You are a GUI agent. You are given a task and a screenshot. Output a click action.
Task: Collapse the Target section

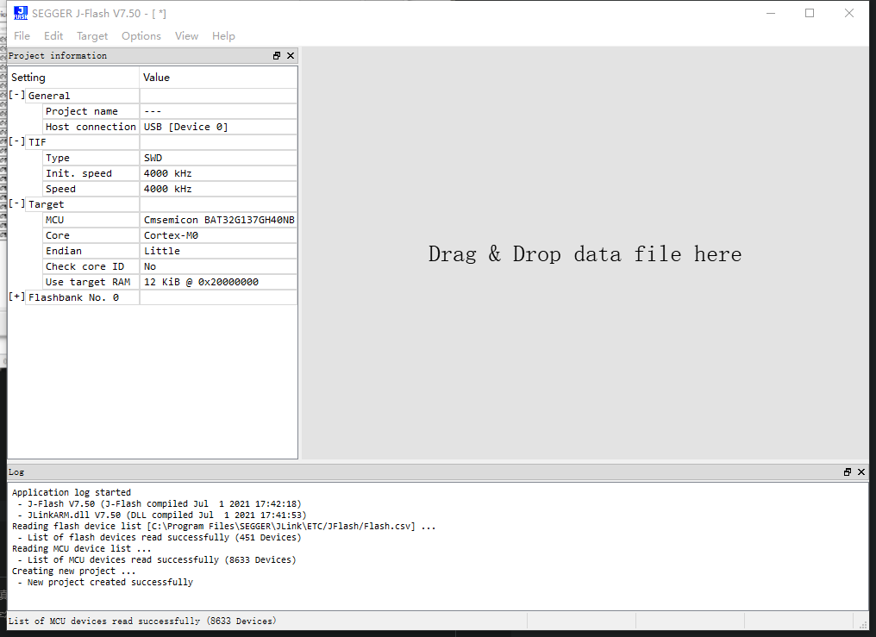pyautogui.click(x=16, y=203)
